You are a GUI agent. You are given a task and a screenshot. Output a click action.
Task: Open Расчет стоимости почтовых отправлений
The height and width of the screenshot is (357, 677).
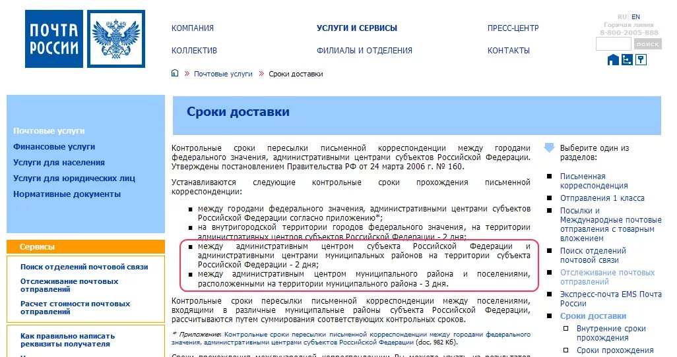[75, 308]
